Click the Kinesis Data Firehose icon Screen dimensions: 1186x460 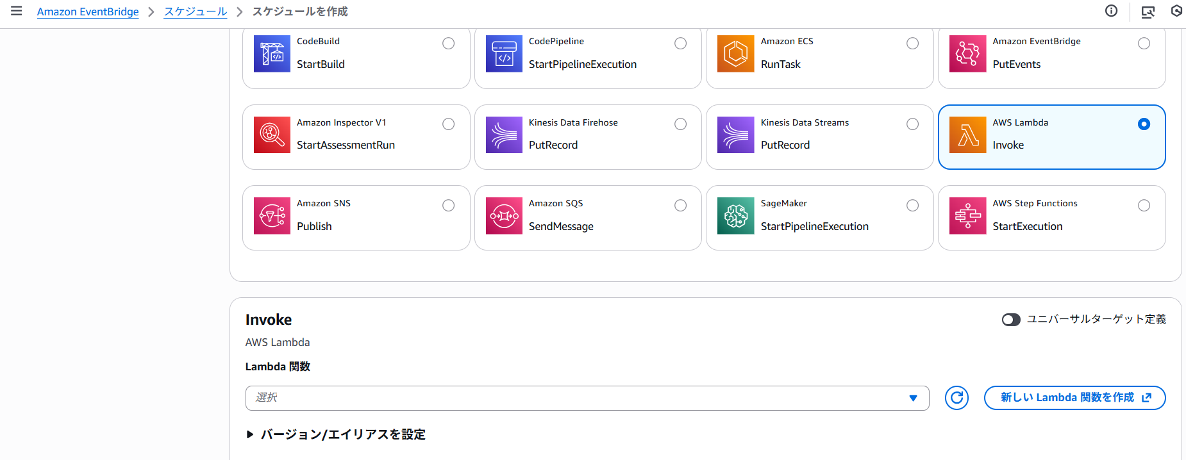504,135
